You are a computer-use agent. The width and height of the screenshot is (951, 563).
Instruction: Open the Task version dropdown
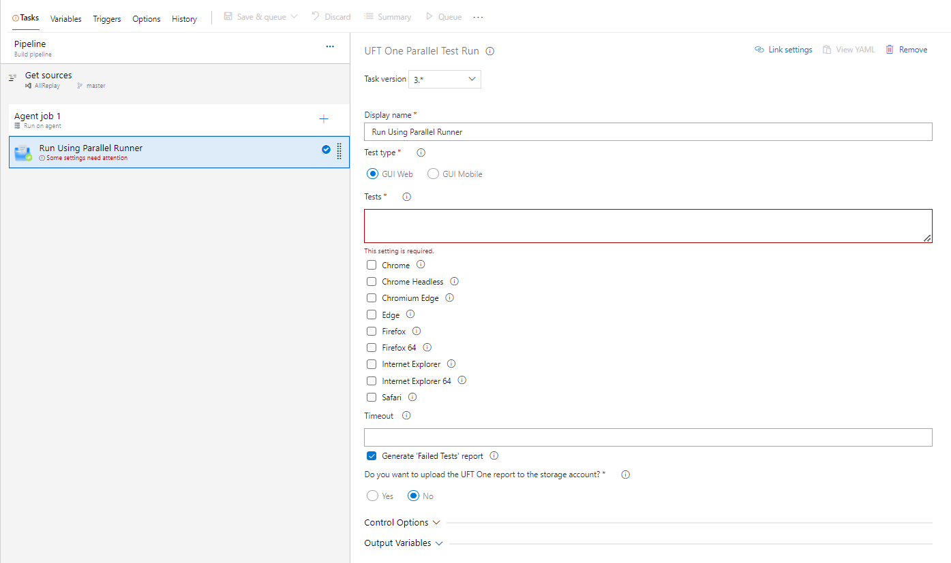point(444,80)
